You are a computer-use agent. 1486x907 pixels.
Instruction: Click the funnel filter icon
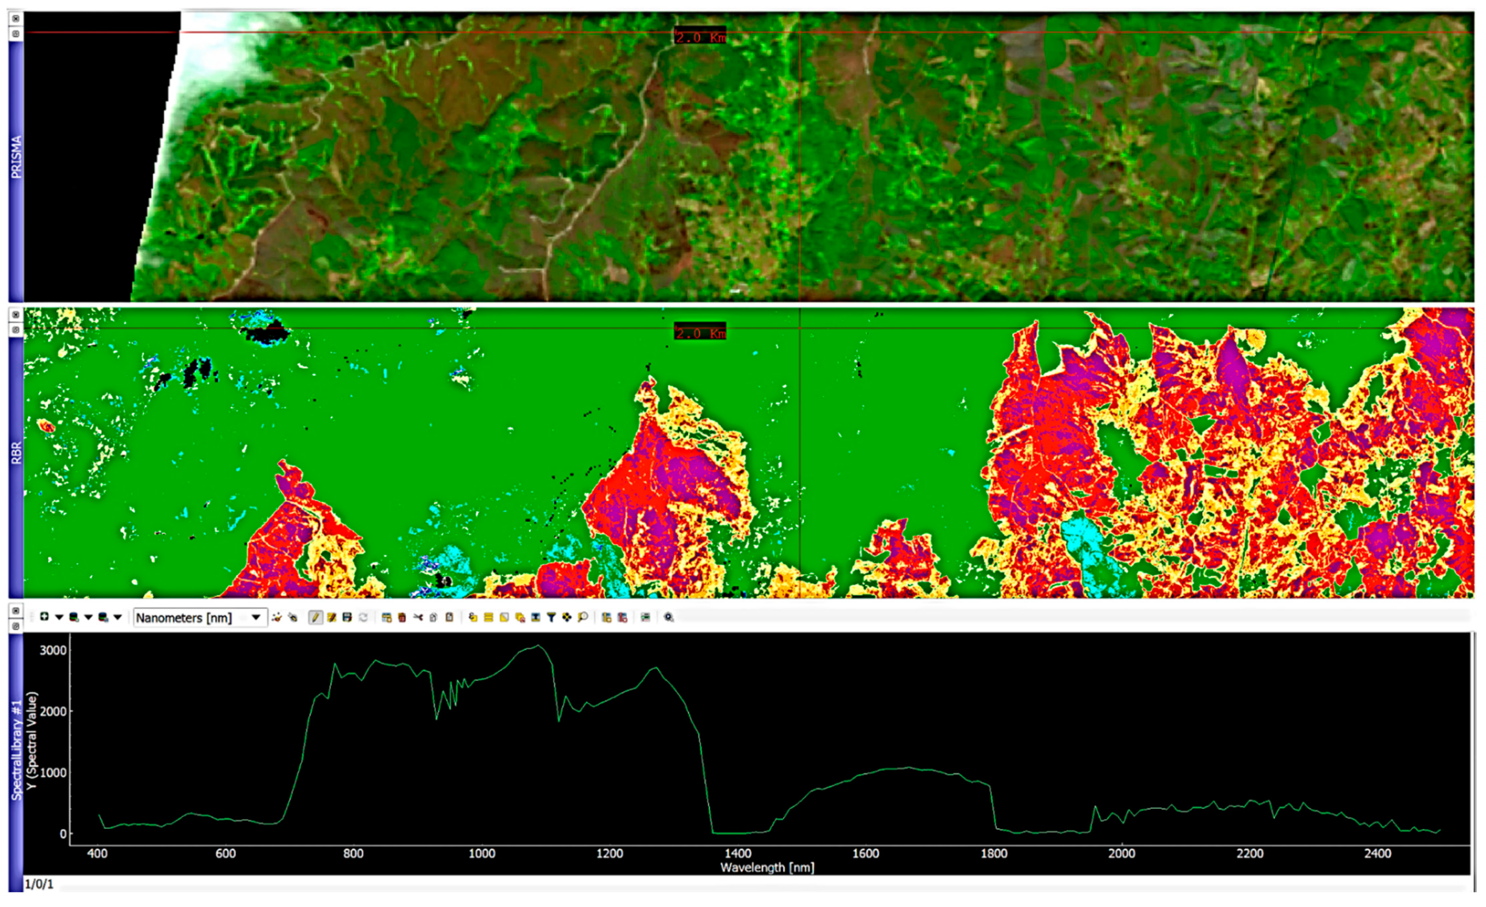551,618
